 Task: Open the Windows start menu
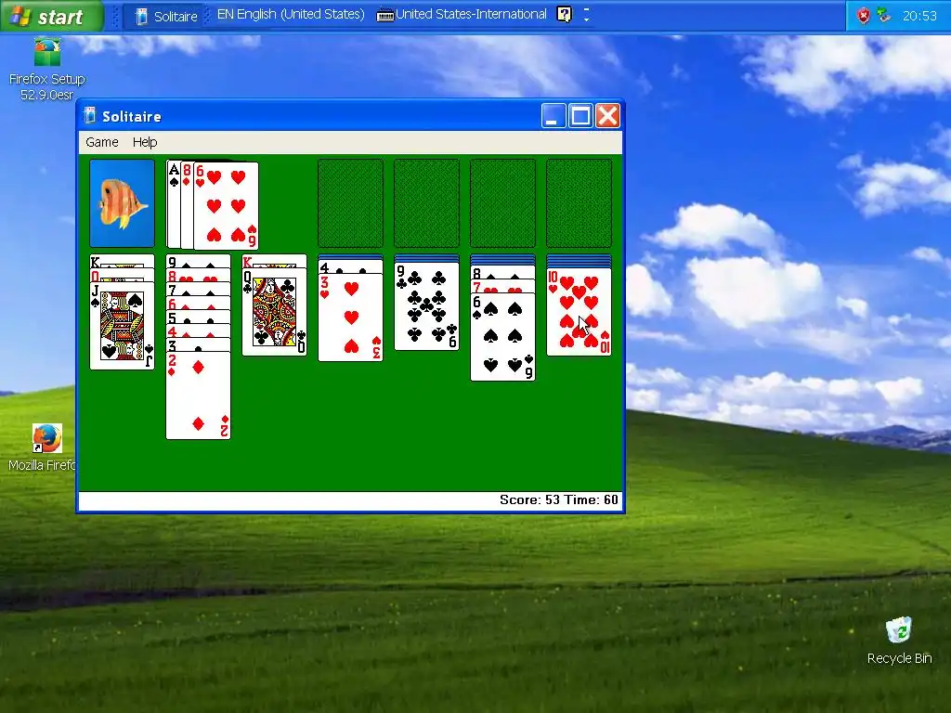point(52,16)
